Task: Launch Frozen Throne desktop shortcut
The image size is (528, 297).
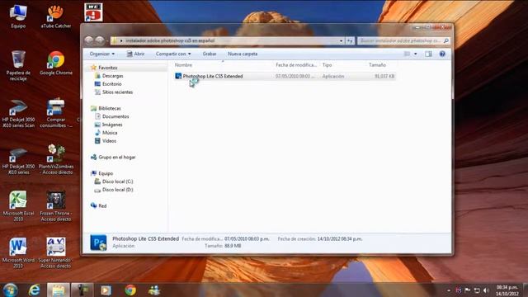Action: 56,206
